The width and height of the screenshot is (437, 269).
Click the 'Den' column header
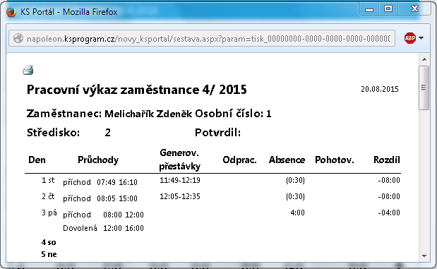click(x=37, y=160)
